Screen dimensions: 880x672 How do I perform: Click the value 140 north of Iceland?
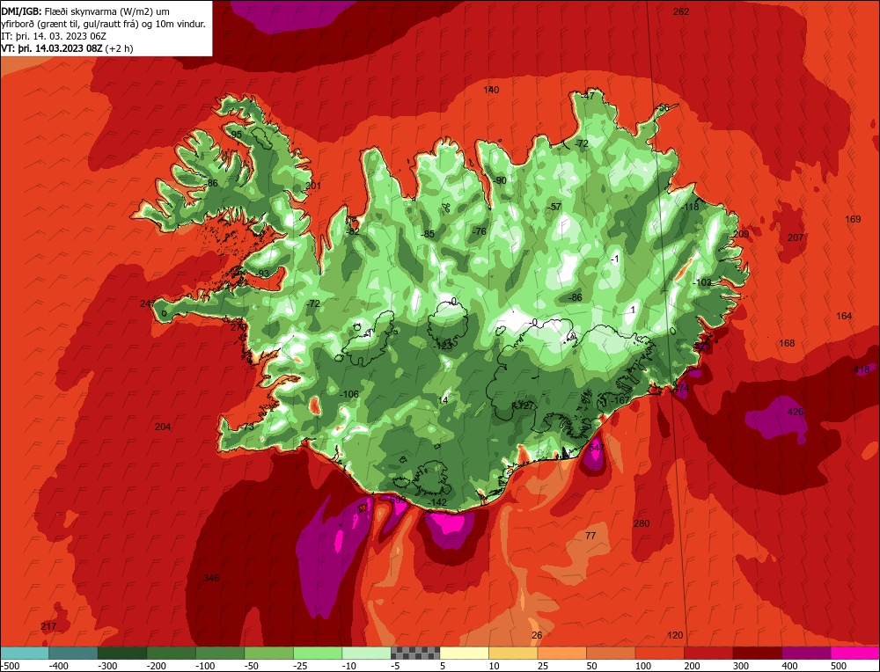[491, 90]
